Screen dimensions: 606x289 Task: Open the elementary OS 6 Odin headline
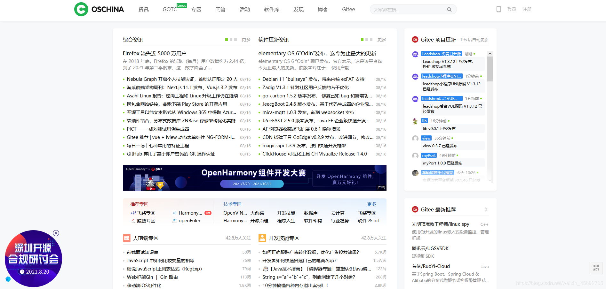317,53
